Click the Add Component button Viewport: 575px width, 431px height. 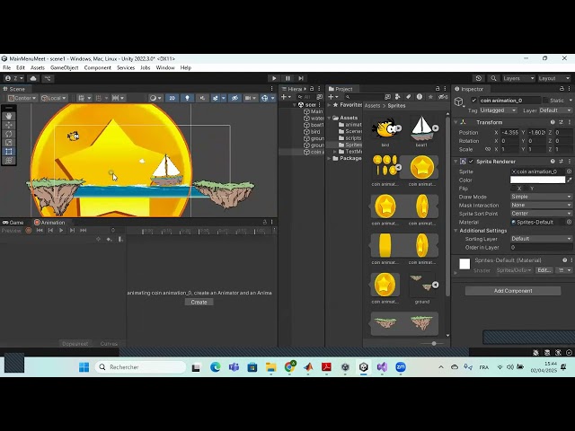[x=513, y=291]
